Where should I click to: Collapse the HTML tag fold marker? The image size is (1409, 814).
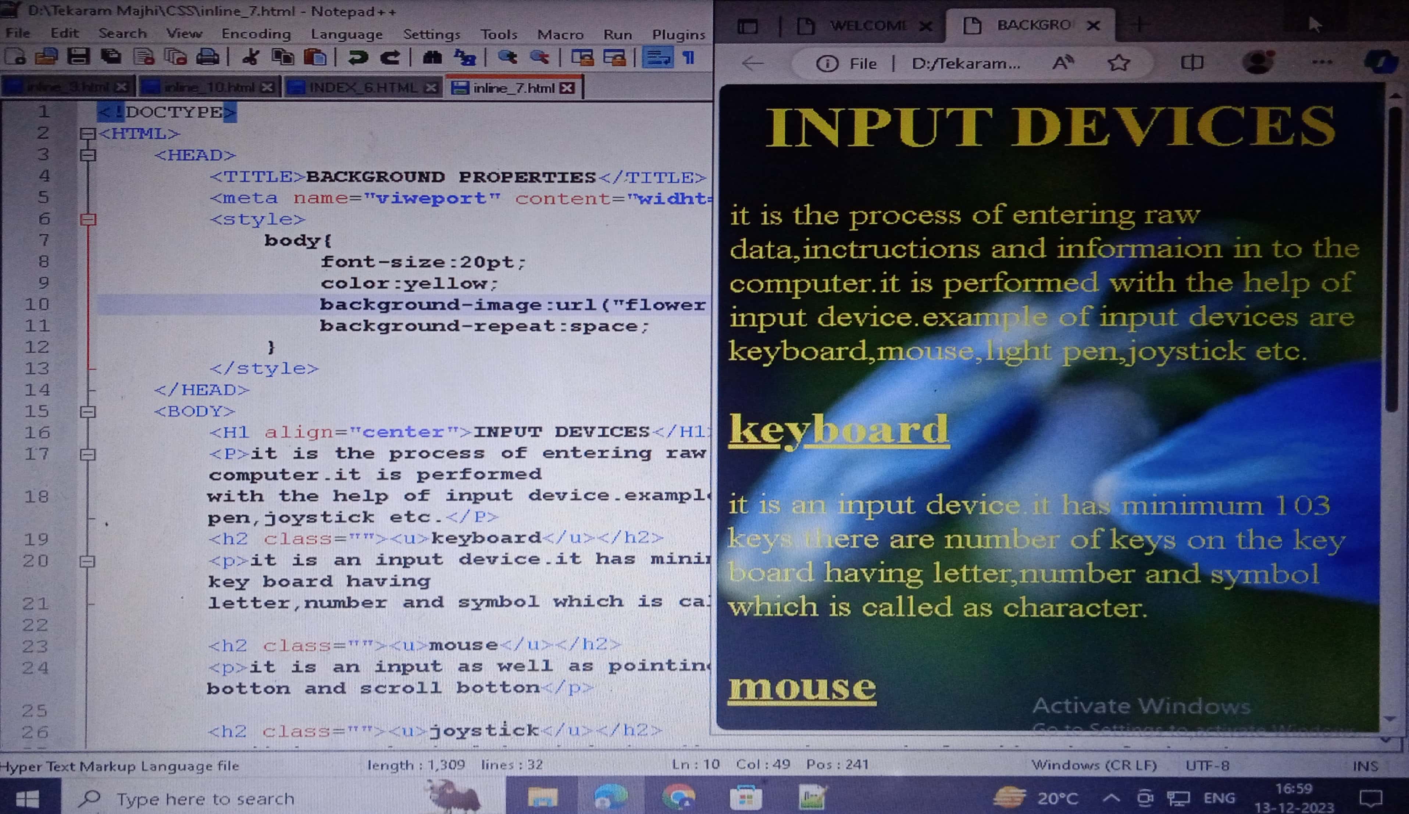88,134
